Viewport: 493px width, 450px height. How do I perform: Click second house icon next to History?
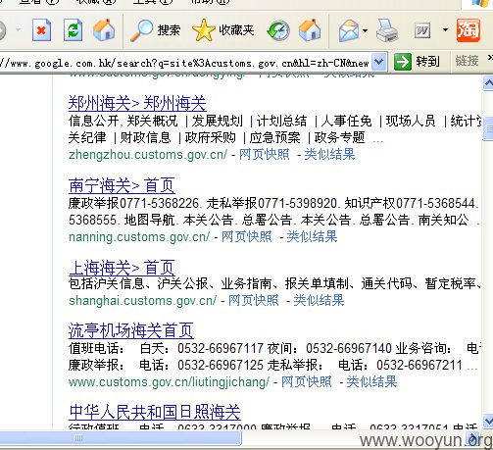pos(310,30)
